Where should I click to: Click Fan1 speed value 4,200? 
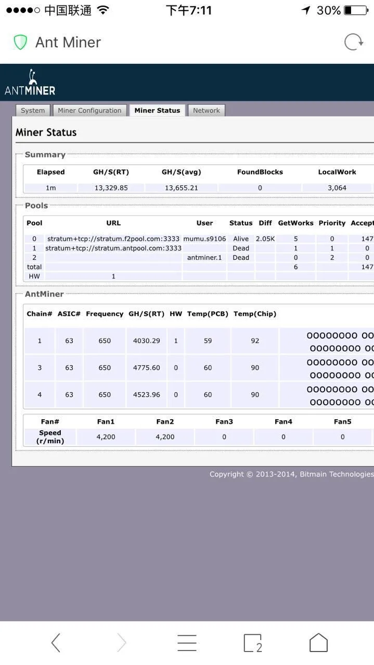106,437
